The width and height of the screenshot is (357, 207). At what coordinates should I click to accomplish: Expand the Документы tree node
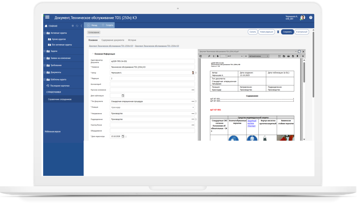[44, 72]
